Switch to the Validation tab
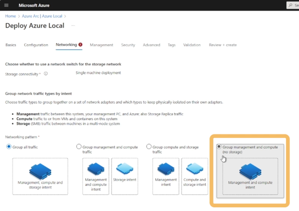Screen dimensions: 299x211 [x=192, y=45]
